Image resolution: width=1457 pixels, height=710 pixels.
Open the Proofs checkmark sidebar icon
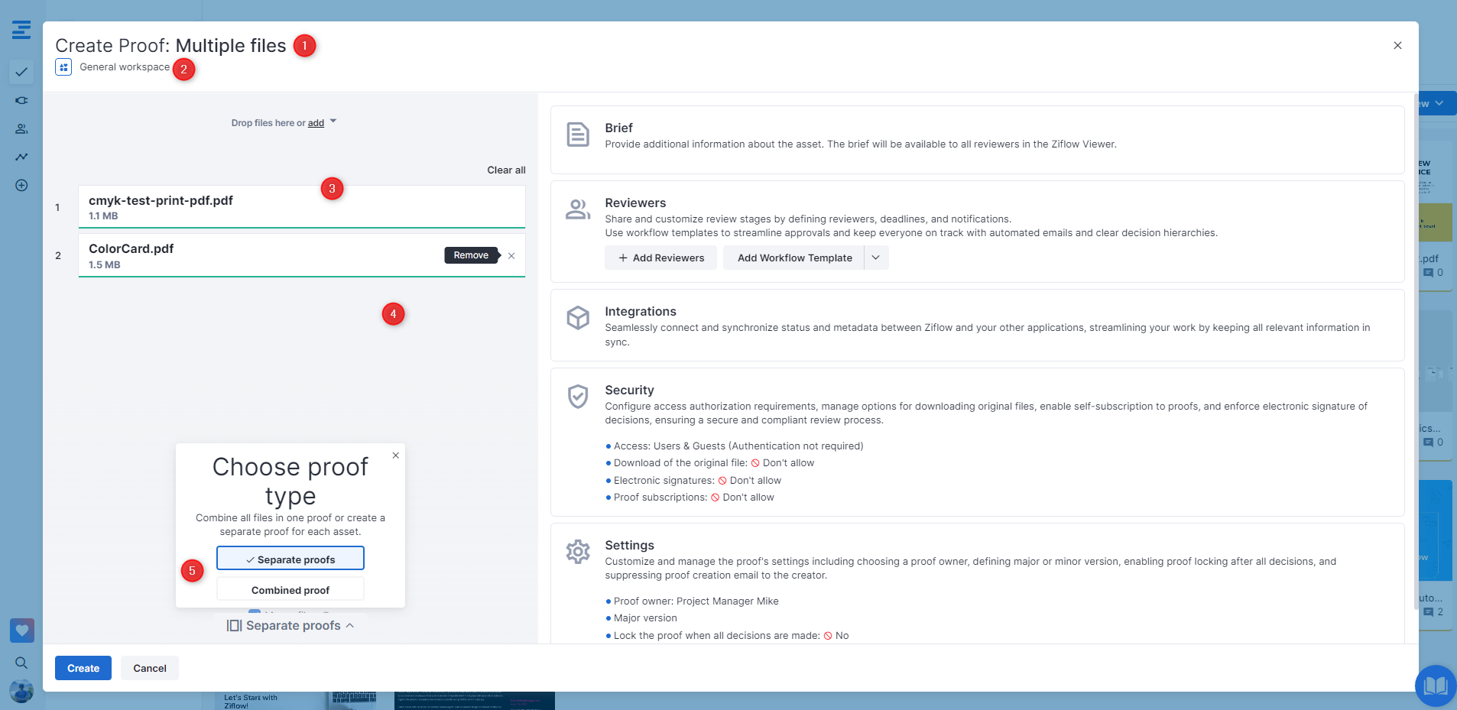(x=21, y=72)
